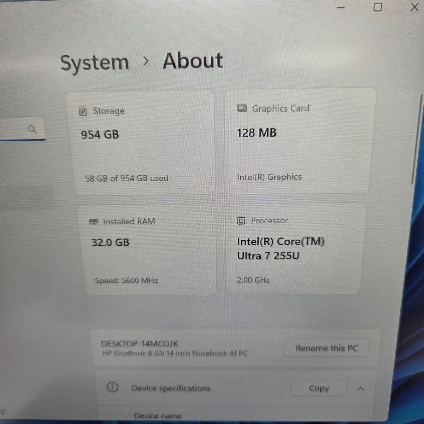The image size is (424, 424).
Task: Select HP EliteBook 8 G1i model text
Action: (x=175, y=353)
